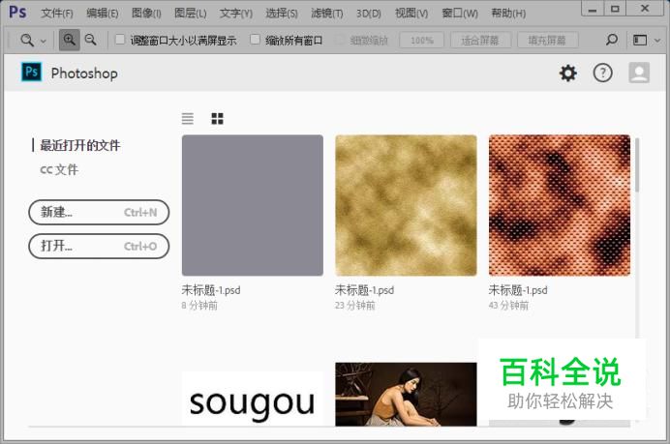
Task: Enable 调整窗口大小以满屏显示 checkbox
Action: [120, 40]
